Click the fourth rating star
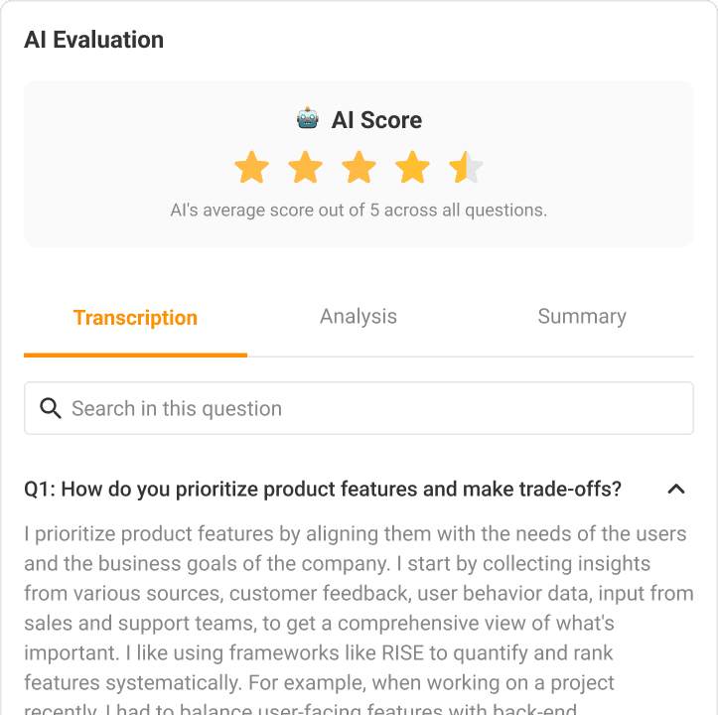Image resolution: width=718 pixels, height=715 pixels. pos(412,168)
